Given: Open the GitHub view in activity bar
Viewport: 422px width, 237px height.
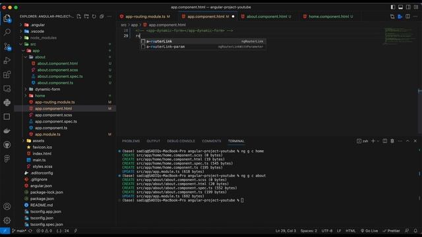Looking at the screenshot, I should coord(7,145).
